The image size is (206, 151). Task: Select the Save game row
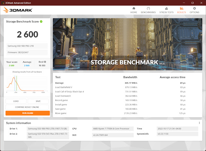click(120, 109)
